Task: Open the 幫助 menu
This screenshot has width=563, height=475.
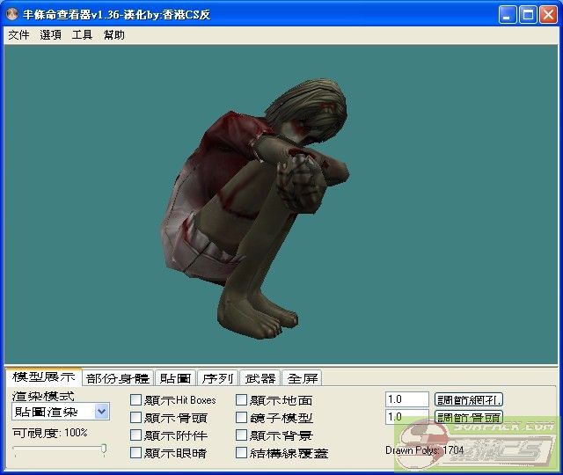Action: (x=113, y=35)
